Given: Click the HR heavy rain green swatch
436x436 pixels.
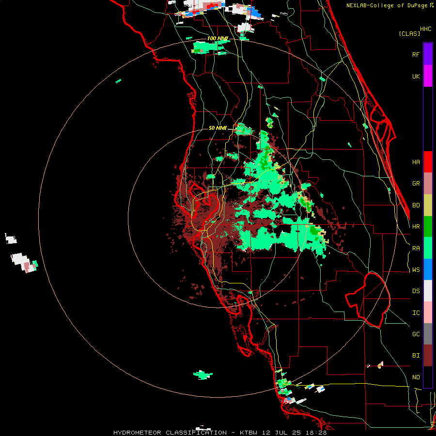Looking at the screenshot, I should [x=428, y=227].
